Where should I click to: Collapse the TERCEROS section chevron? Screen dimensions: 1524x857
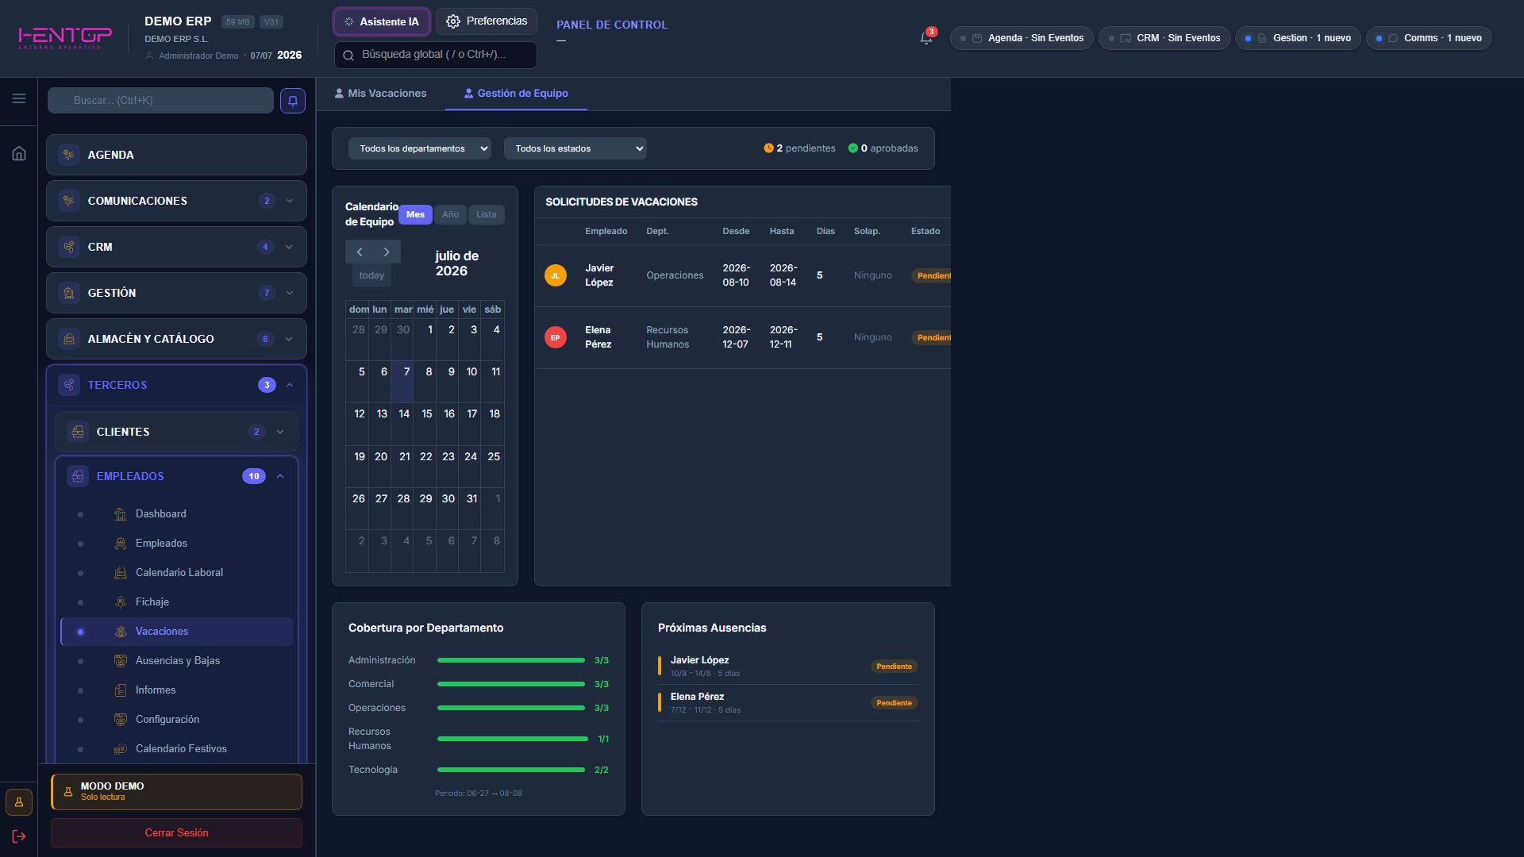(290, 385)
